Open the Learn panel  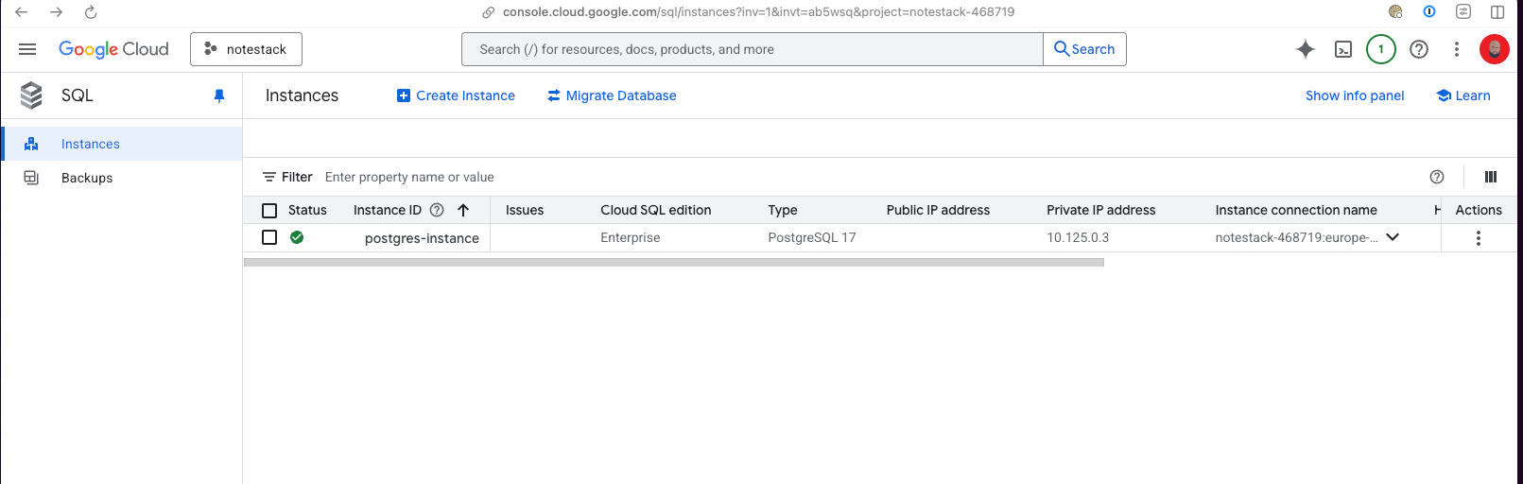1463,95
